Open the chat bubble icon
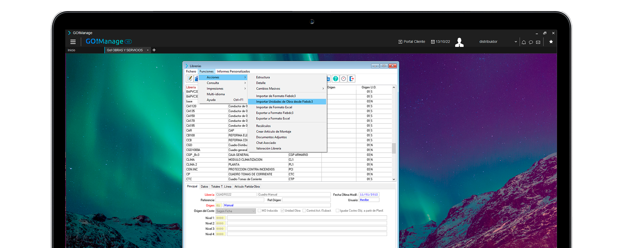Image resolution: width=623 pixels, height=248 pixels. point(531,42)
